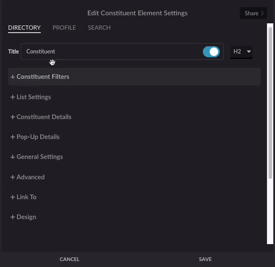This screenshot has height=267, width=275.
Task: Click the SAVE button
Action: [205, 259]
